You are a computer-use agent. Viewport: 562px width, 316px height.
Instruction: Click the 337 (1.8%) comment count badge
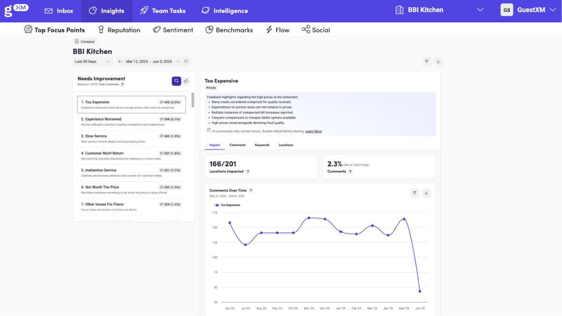[170, 153]
